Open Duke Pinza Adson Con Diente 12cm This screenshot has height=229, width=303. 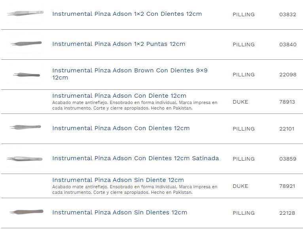pos(119,96)
